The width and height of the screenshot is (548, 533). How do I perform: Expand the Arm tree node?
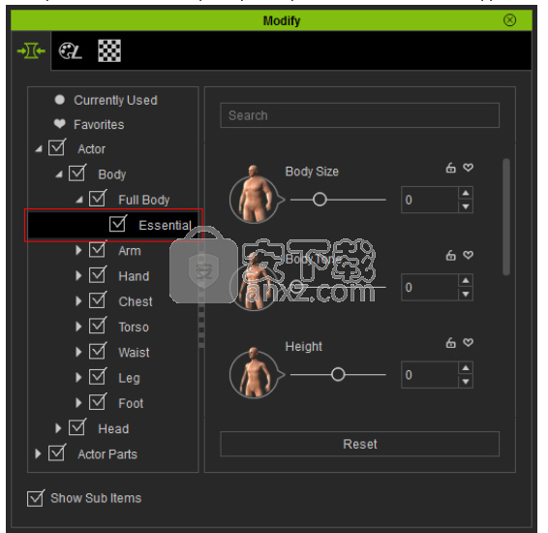[x=78, y=250]
